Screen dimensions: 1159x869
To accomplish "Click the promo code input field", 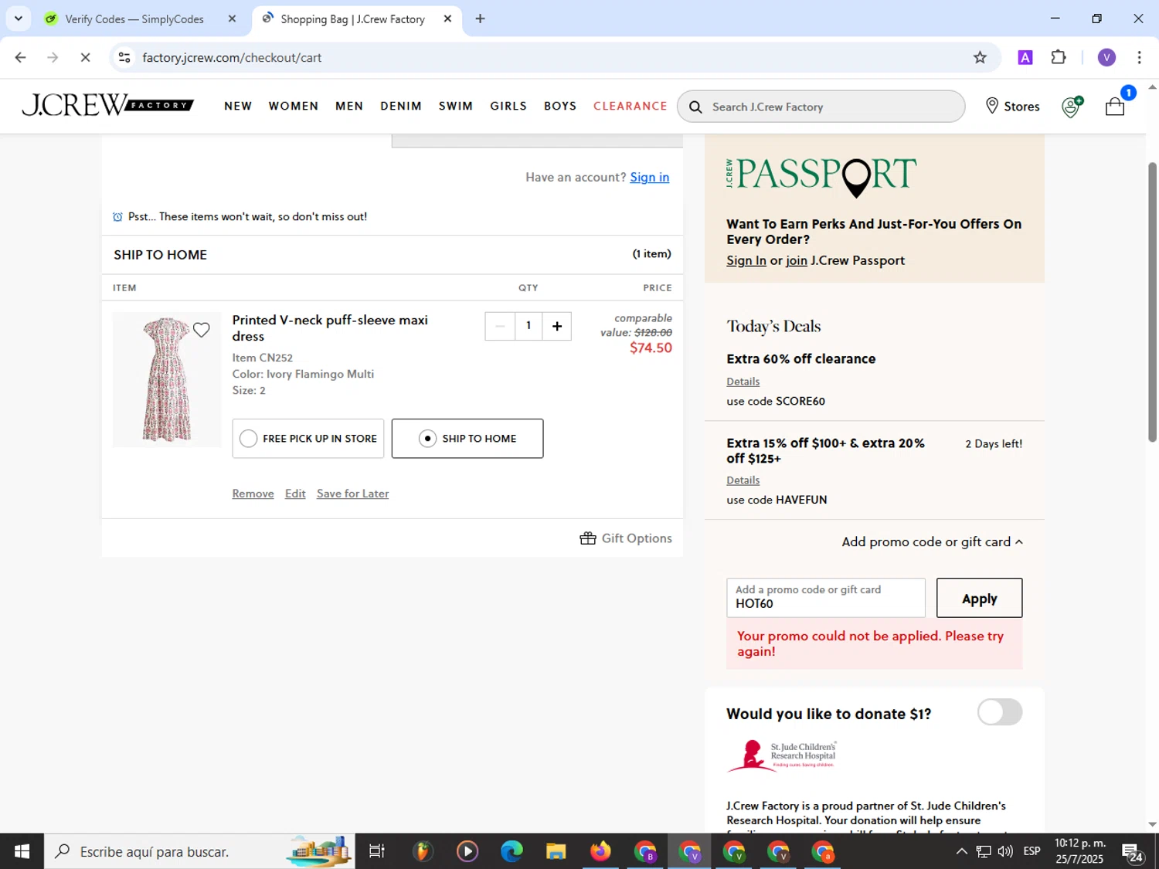I will [x=826, y=598].
